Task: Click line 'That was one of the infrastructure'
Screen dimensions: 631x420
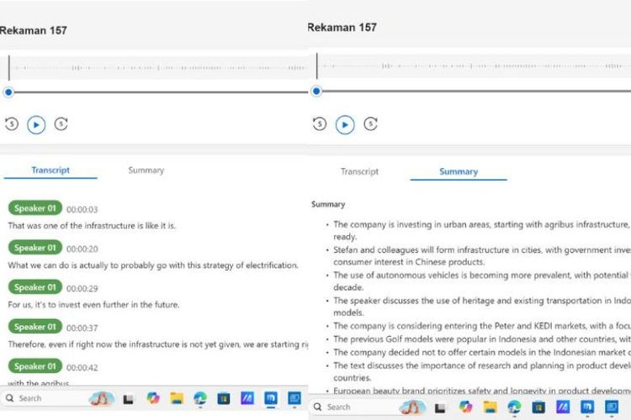Action: (x=92, y=225)
